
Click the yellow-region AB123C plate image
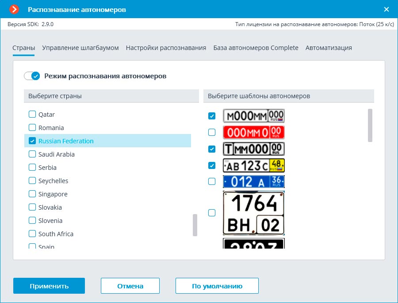(x=253, y=165)
